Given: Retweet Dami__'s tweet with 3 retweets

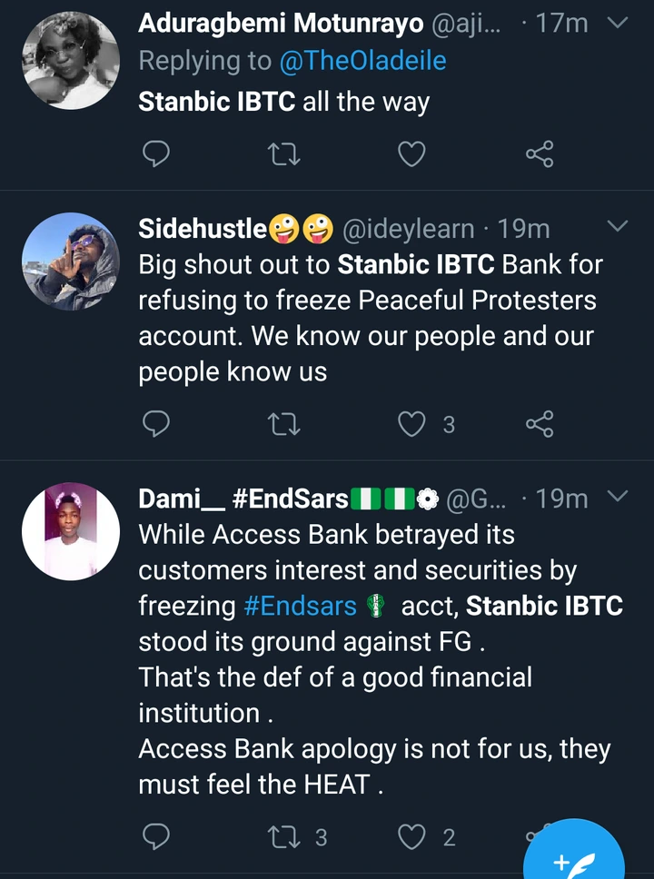Looking at the screenshot, I should (x=285, y=836).
